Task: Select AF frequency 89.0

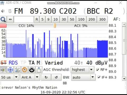Action: point(112,72)
